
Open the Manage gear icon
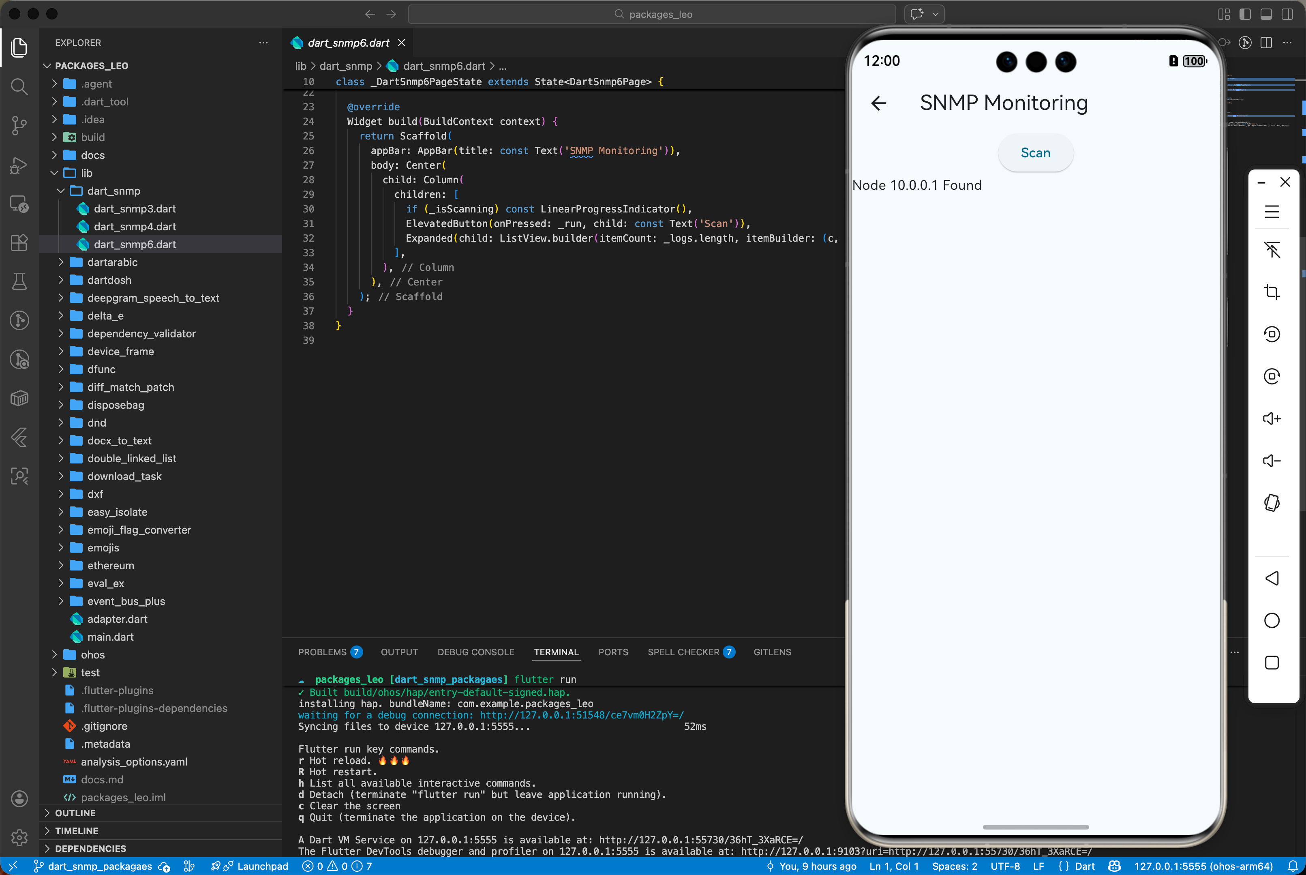click(x=19, y=837)
